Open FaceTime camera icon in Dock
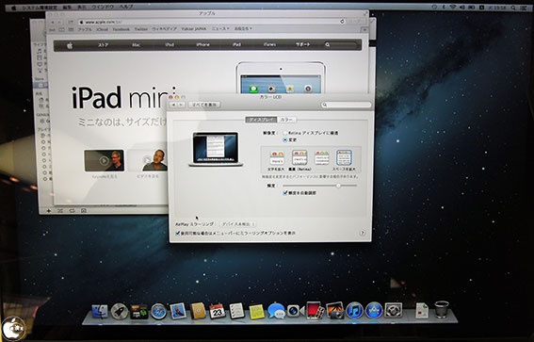This screenshot has width=534, height=342. [x=295, y=311]
